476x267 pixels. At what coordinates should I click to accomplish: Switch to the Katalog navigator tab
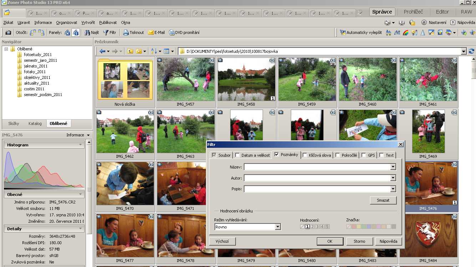(x=35, y=124)
